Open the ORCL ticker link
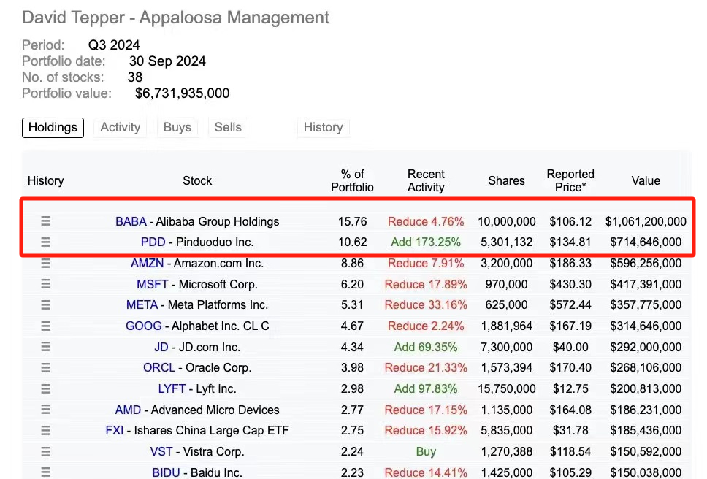The height and width of the screenshot is (479, 707). pyautogui.click(x=159, y=367)
